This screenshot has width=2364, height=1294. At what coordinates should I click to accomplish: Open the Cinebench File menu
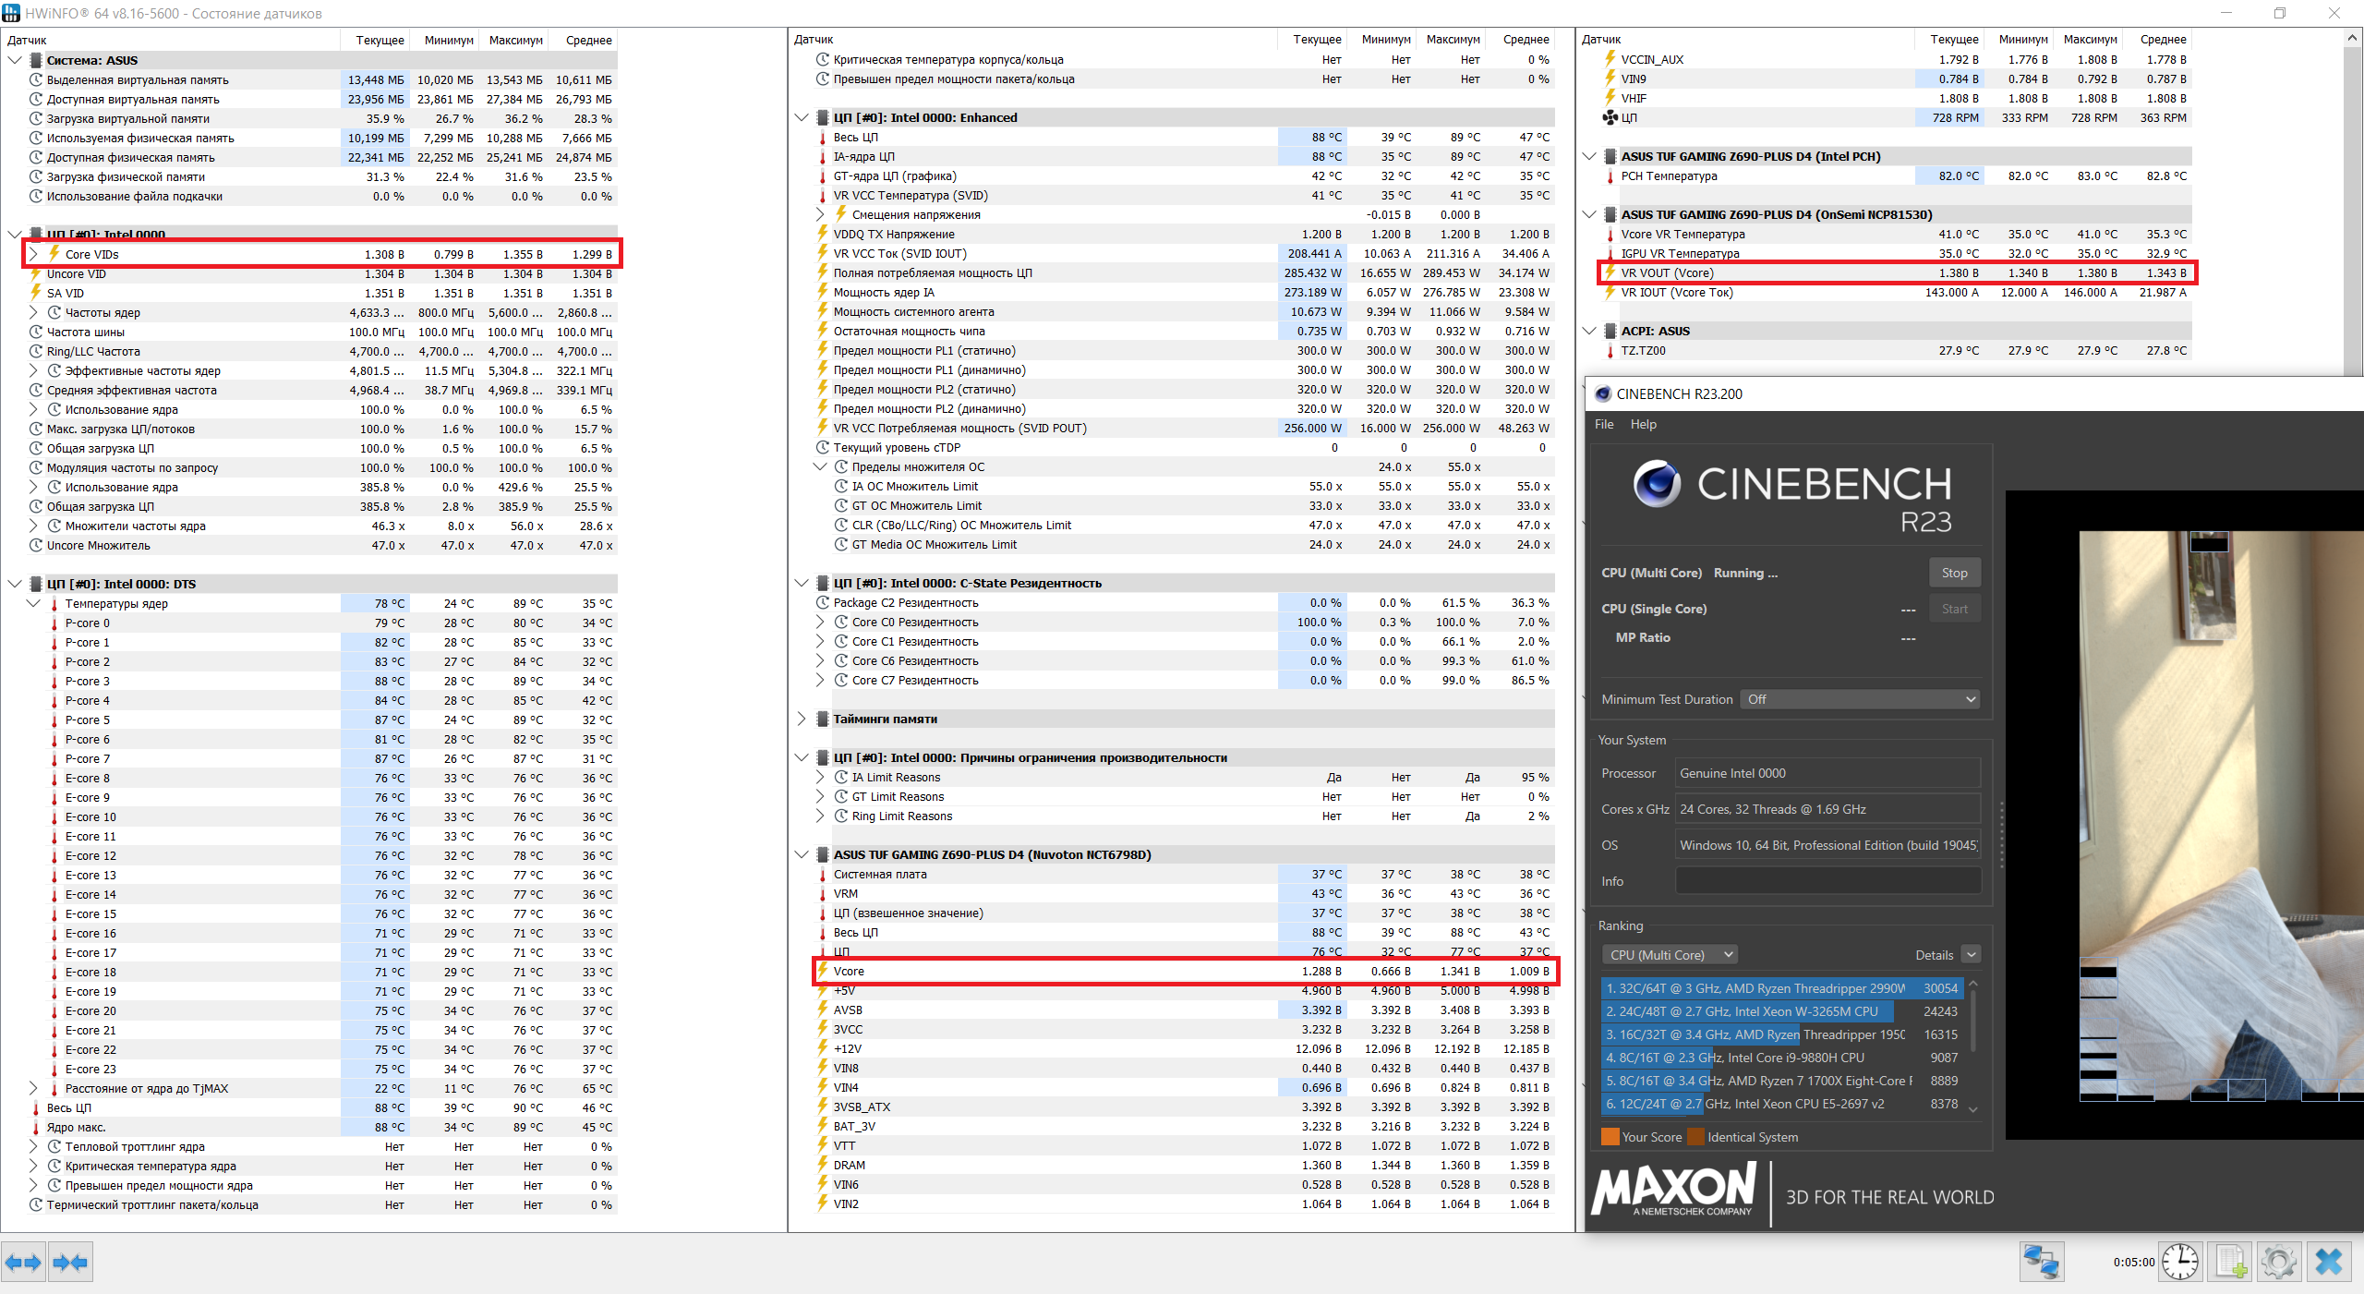(1604, 424)
